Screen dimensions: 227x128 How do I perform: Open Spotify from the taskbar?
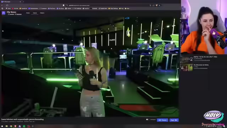coord(24,126)
